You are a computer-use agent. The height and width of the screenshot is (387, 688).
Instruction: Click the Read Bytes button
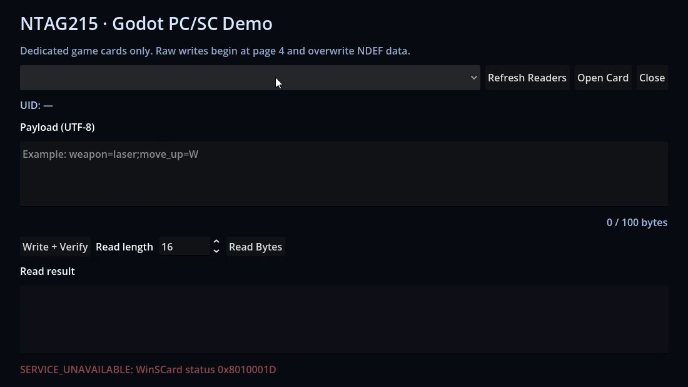(255, 247)
